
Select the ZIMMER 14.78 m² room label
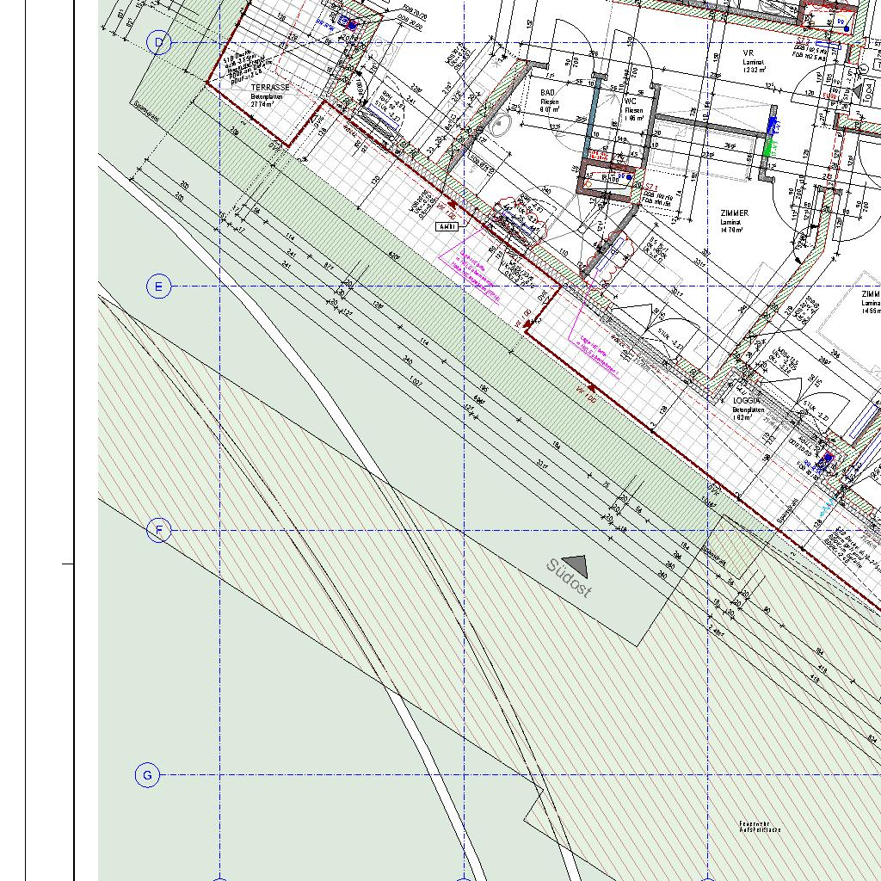(x=734, y=213)
